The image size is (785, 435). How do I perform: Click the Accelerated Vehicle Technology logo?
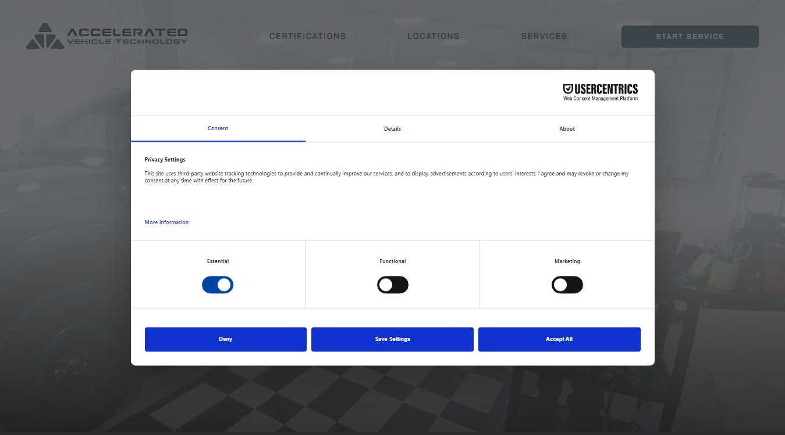(107, 36)
